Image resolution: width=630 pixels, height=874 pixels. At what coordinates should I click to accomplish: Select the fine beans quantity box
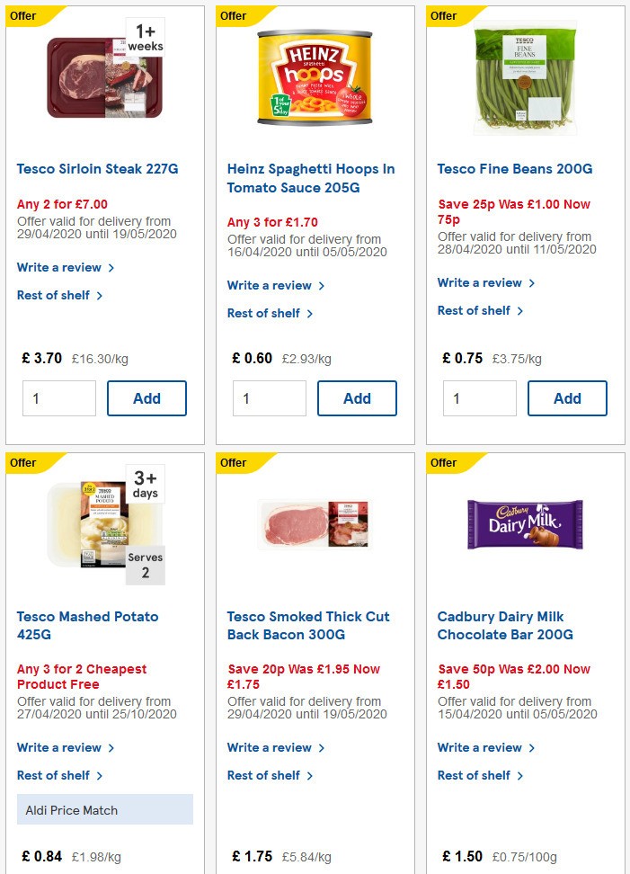pyautogui.click(x=479, y=397)
